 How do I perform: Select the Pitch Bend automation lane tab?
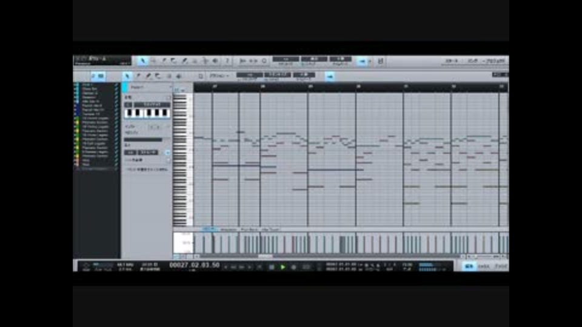pos(249,230)
